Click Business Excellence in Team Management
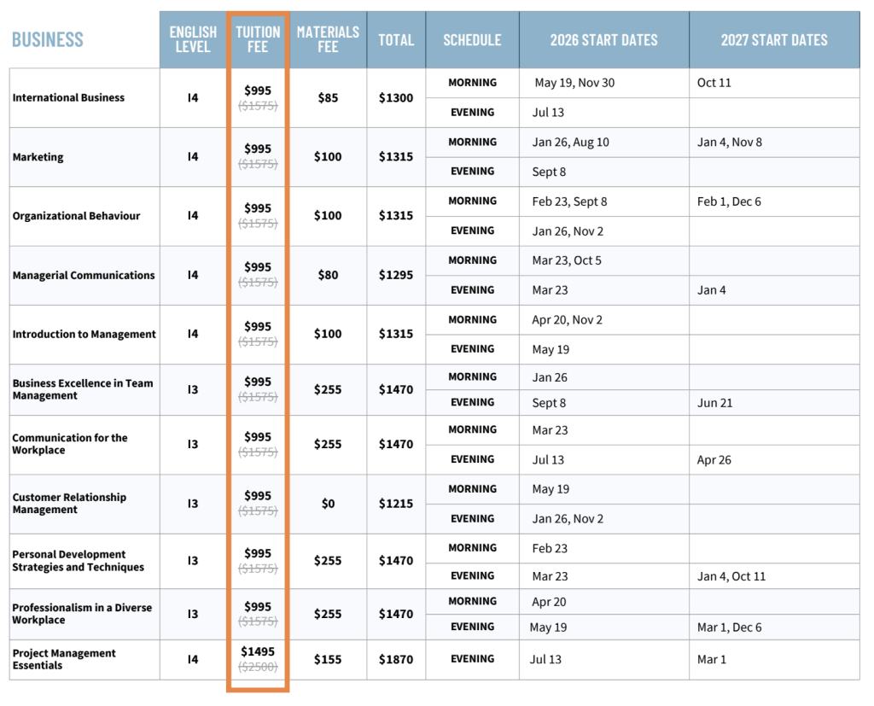 point(83,389)
